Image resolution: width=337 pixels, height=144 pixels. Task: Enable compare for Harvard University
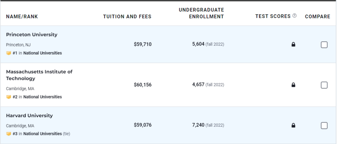click(324, 125)
